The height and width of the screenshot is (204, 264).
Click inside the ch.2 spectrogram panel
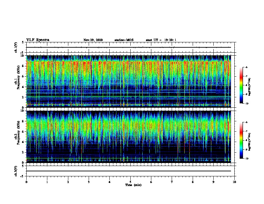click(x=128, y=137)
